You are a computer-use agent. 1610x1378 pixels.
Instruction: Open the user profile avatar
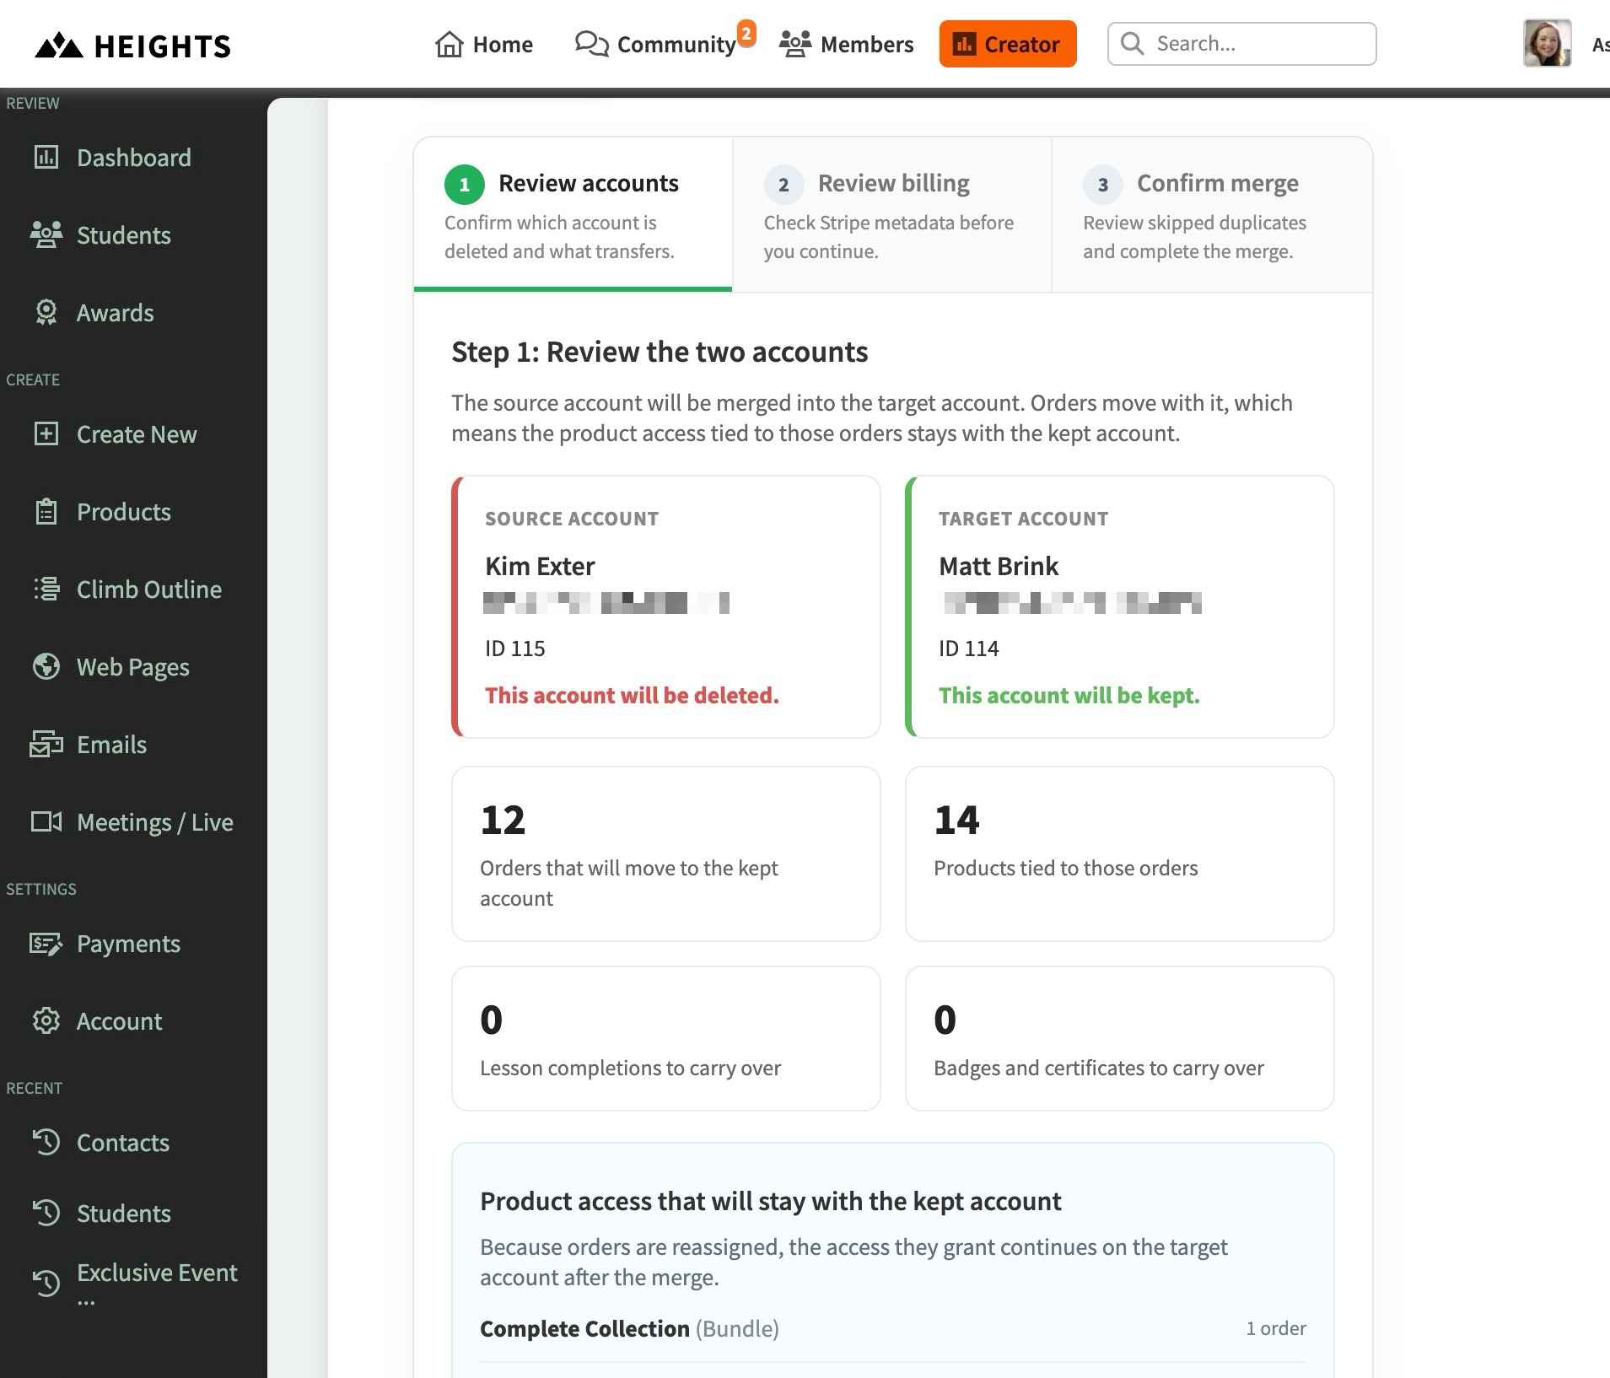click(1547, 44)
